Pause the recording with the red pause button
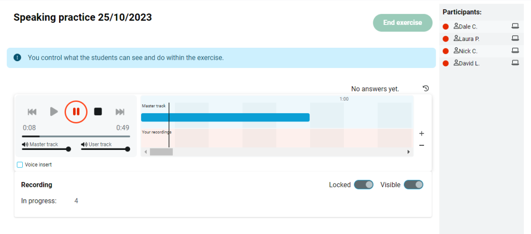The image size is (531, 234). click(x=76, y=112)
